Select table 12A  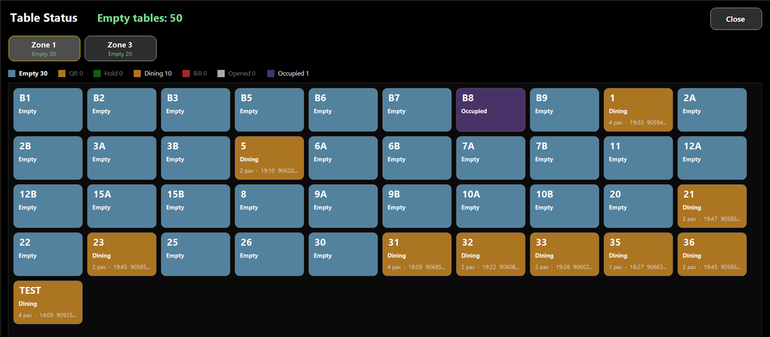[x=712, y=158]
